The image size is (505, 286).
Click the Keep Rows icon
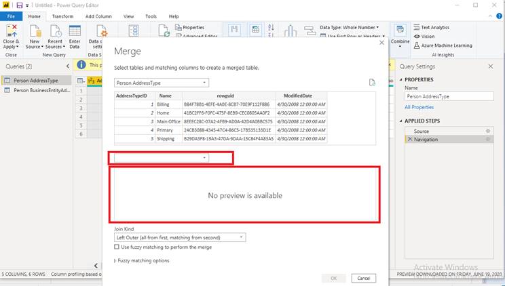tap(255, 30)
